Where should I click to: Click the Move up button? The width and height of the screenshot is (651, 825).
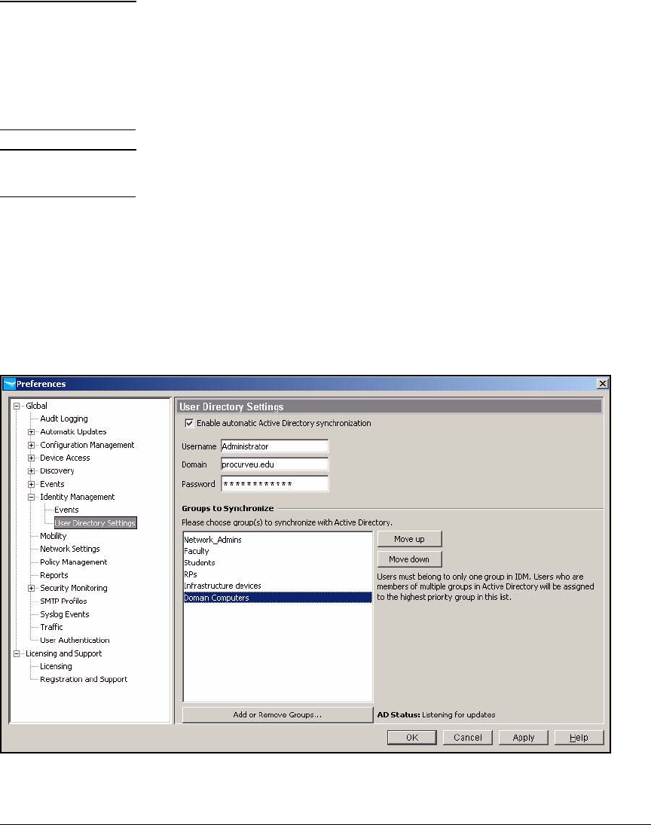409,539
